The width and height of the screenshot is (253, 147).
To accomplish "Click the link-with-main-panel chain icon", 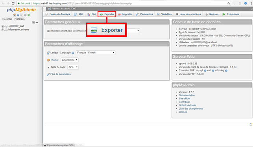I will click(37, 22).
